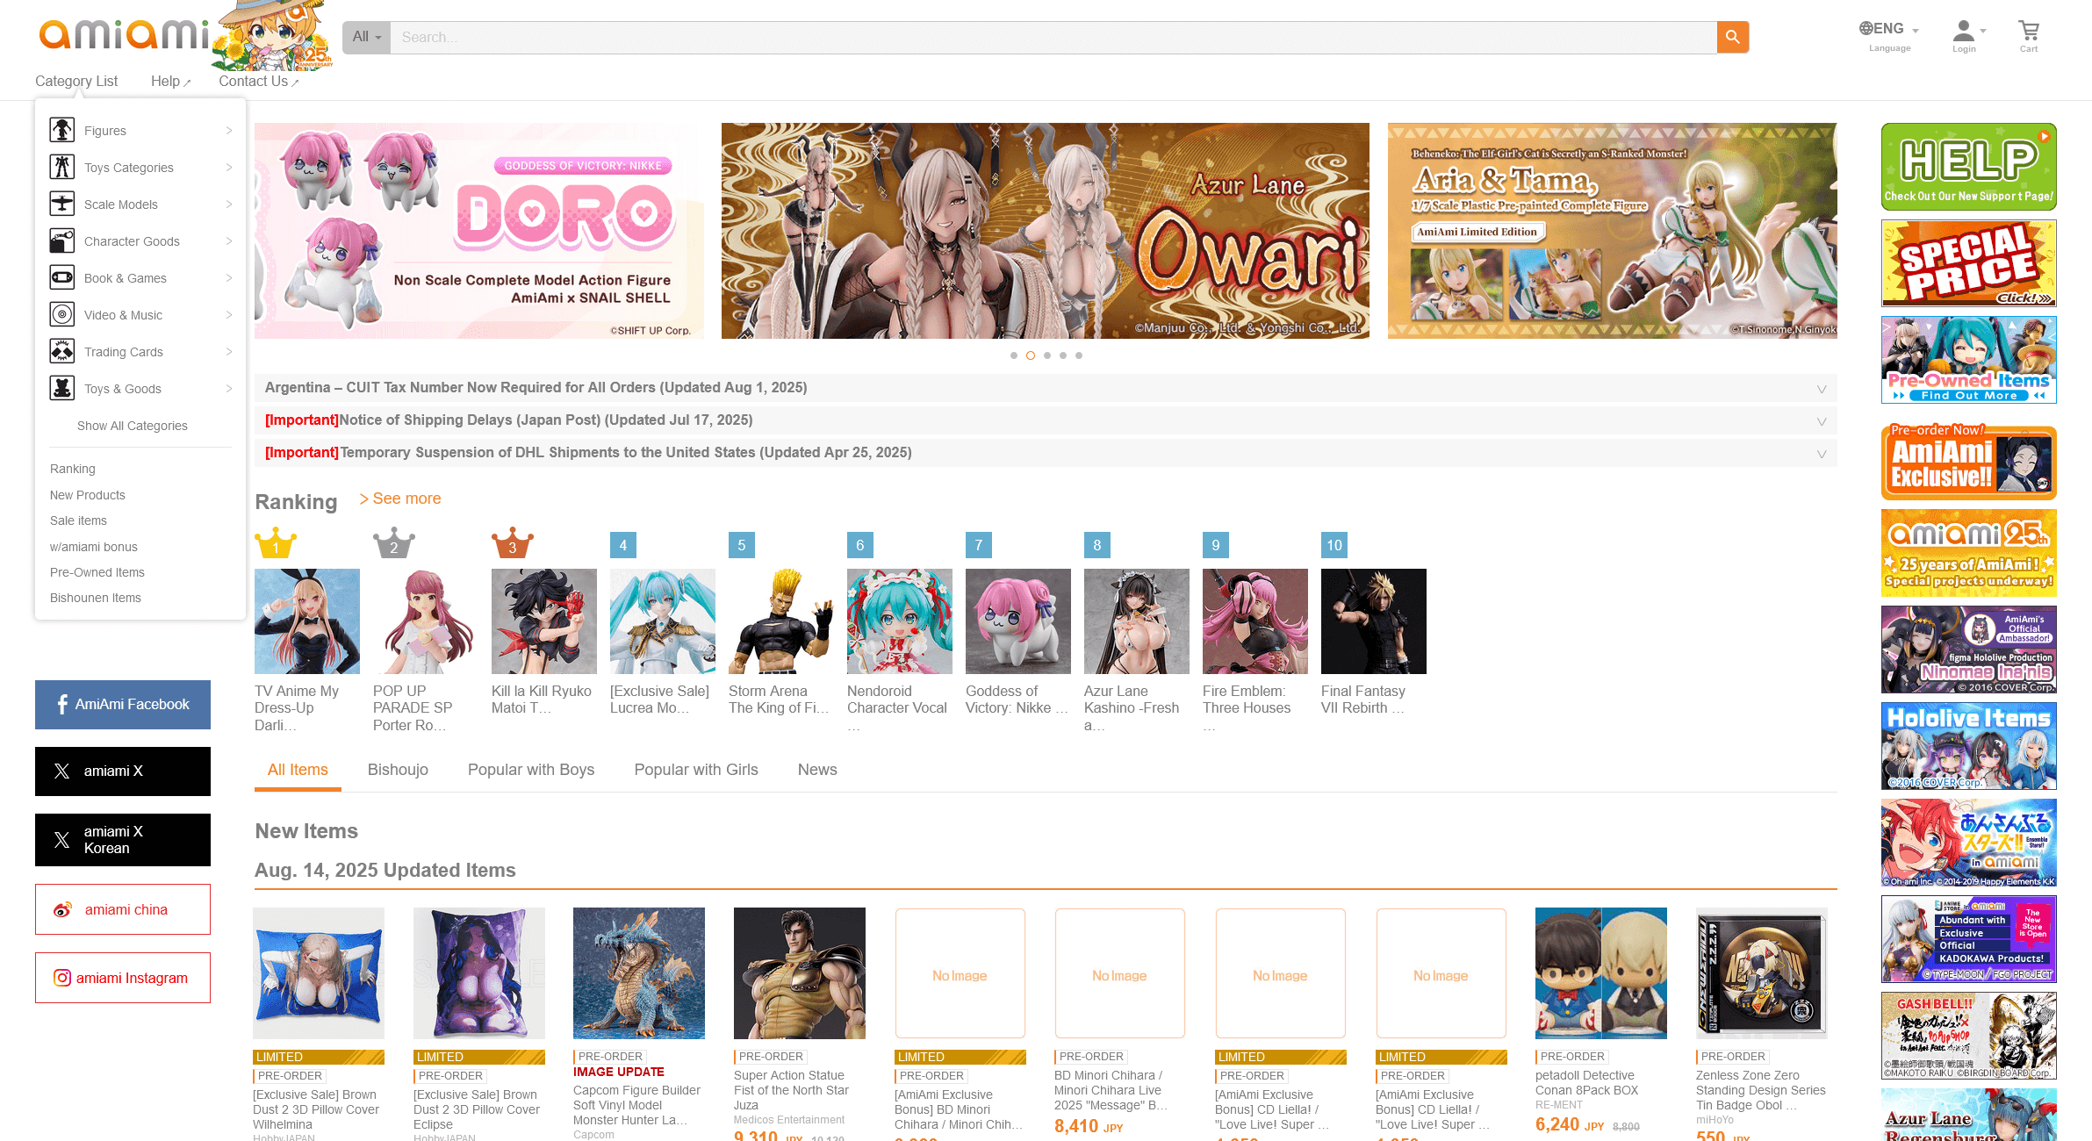Open the DORO Nikke banner
This screenshot has height=1141, width=2092.
click(479, 231)
